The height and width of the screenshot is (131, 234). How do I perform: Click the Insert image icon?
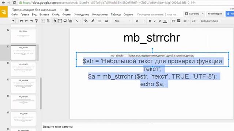65,21
